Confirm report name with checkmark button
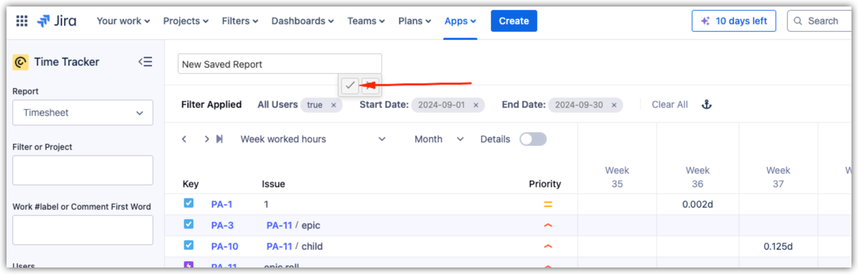The image size is (858, 274). (350, 85)
